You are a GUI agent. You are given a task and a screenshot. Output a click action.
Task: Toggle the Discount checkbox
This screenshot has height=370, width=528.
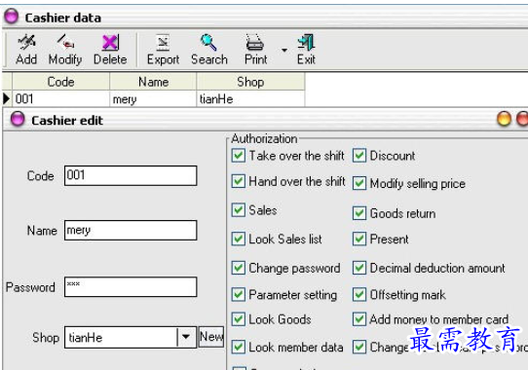point(359,156)
